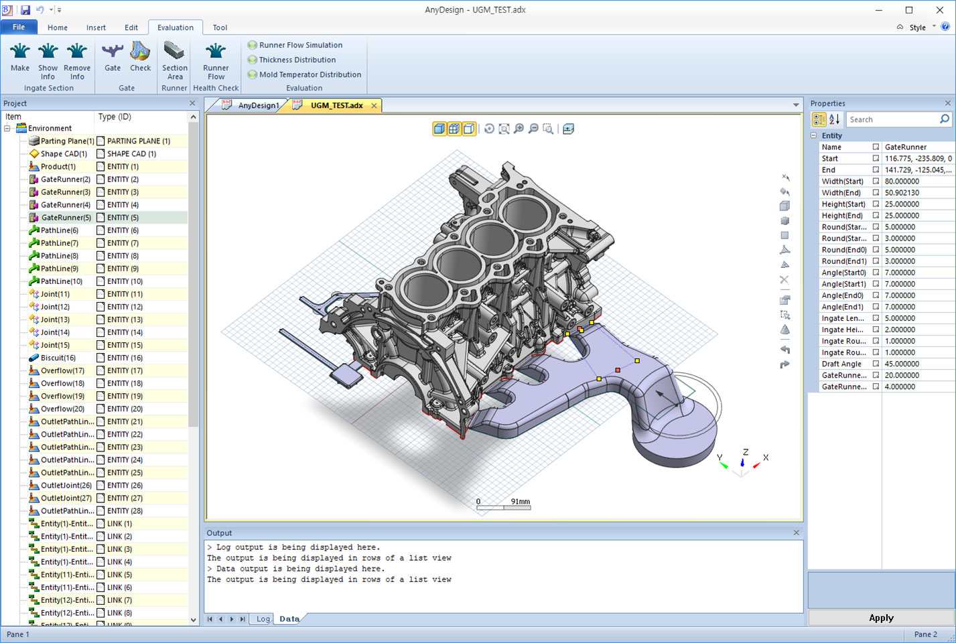Click the redo arrow in viewport toolbar
Viewport: 956px width, 643px height.
click(x=784, y=364)
